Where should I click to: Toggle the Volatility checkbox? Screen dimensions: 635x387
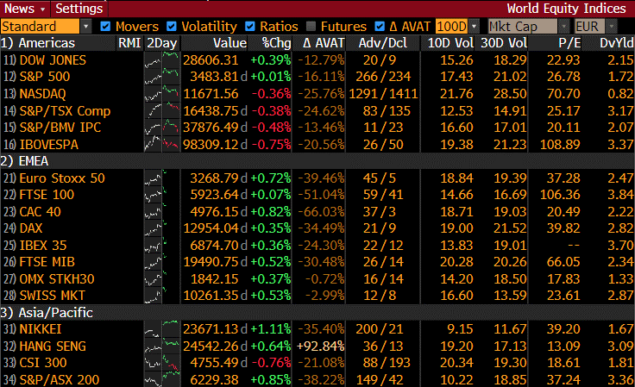coord(172,27)
